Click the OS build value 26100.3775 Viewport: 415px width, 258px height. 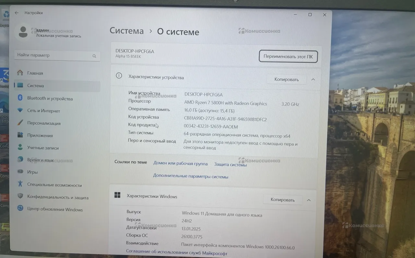click(192, 237)
